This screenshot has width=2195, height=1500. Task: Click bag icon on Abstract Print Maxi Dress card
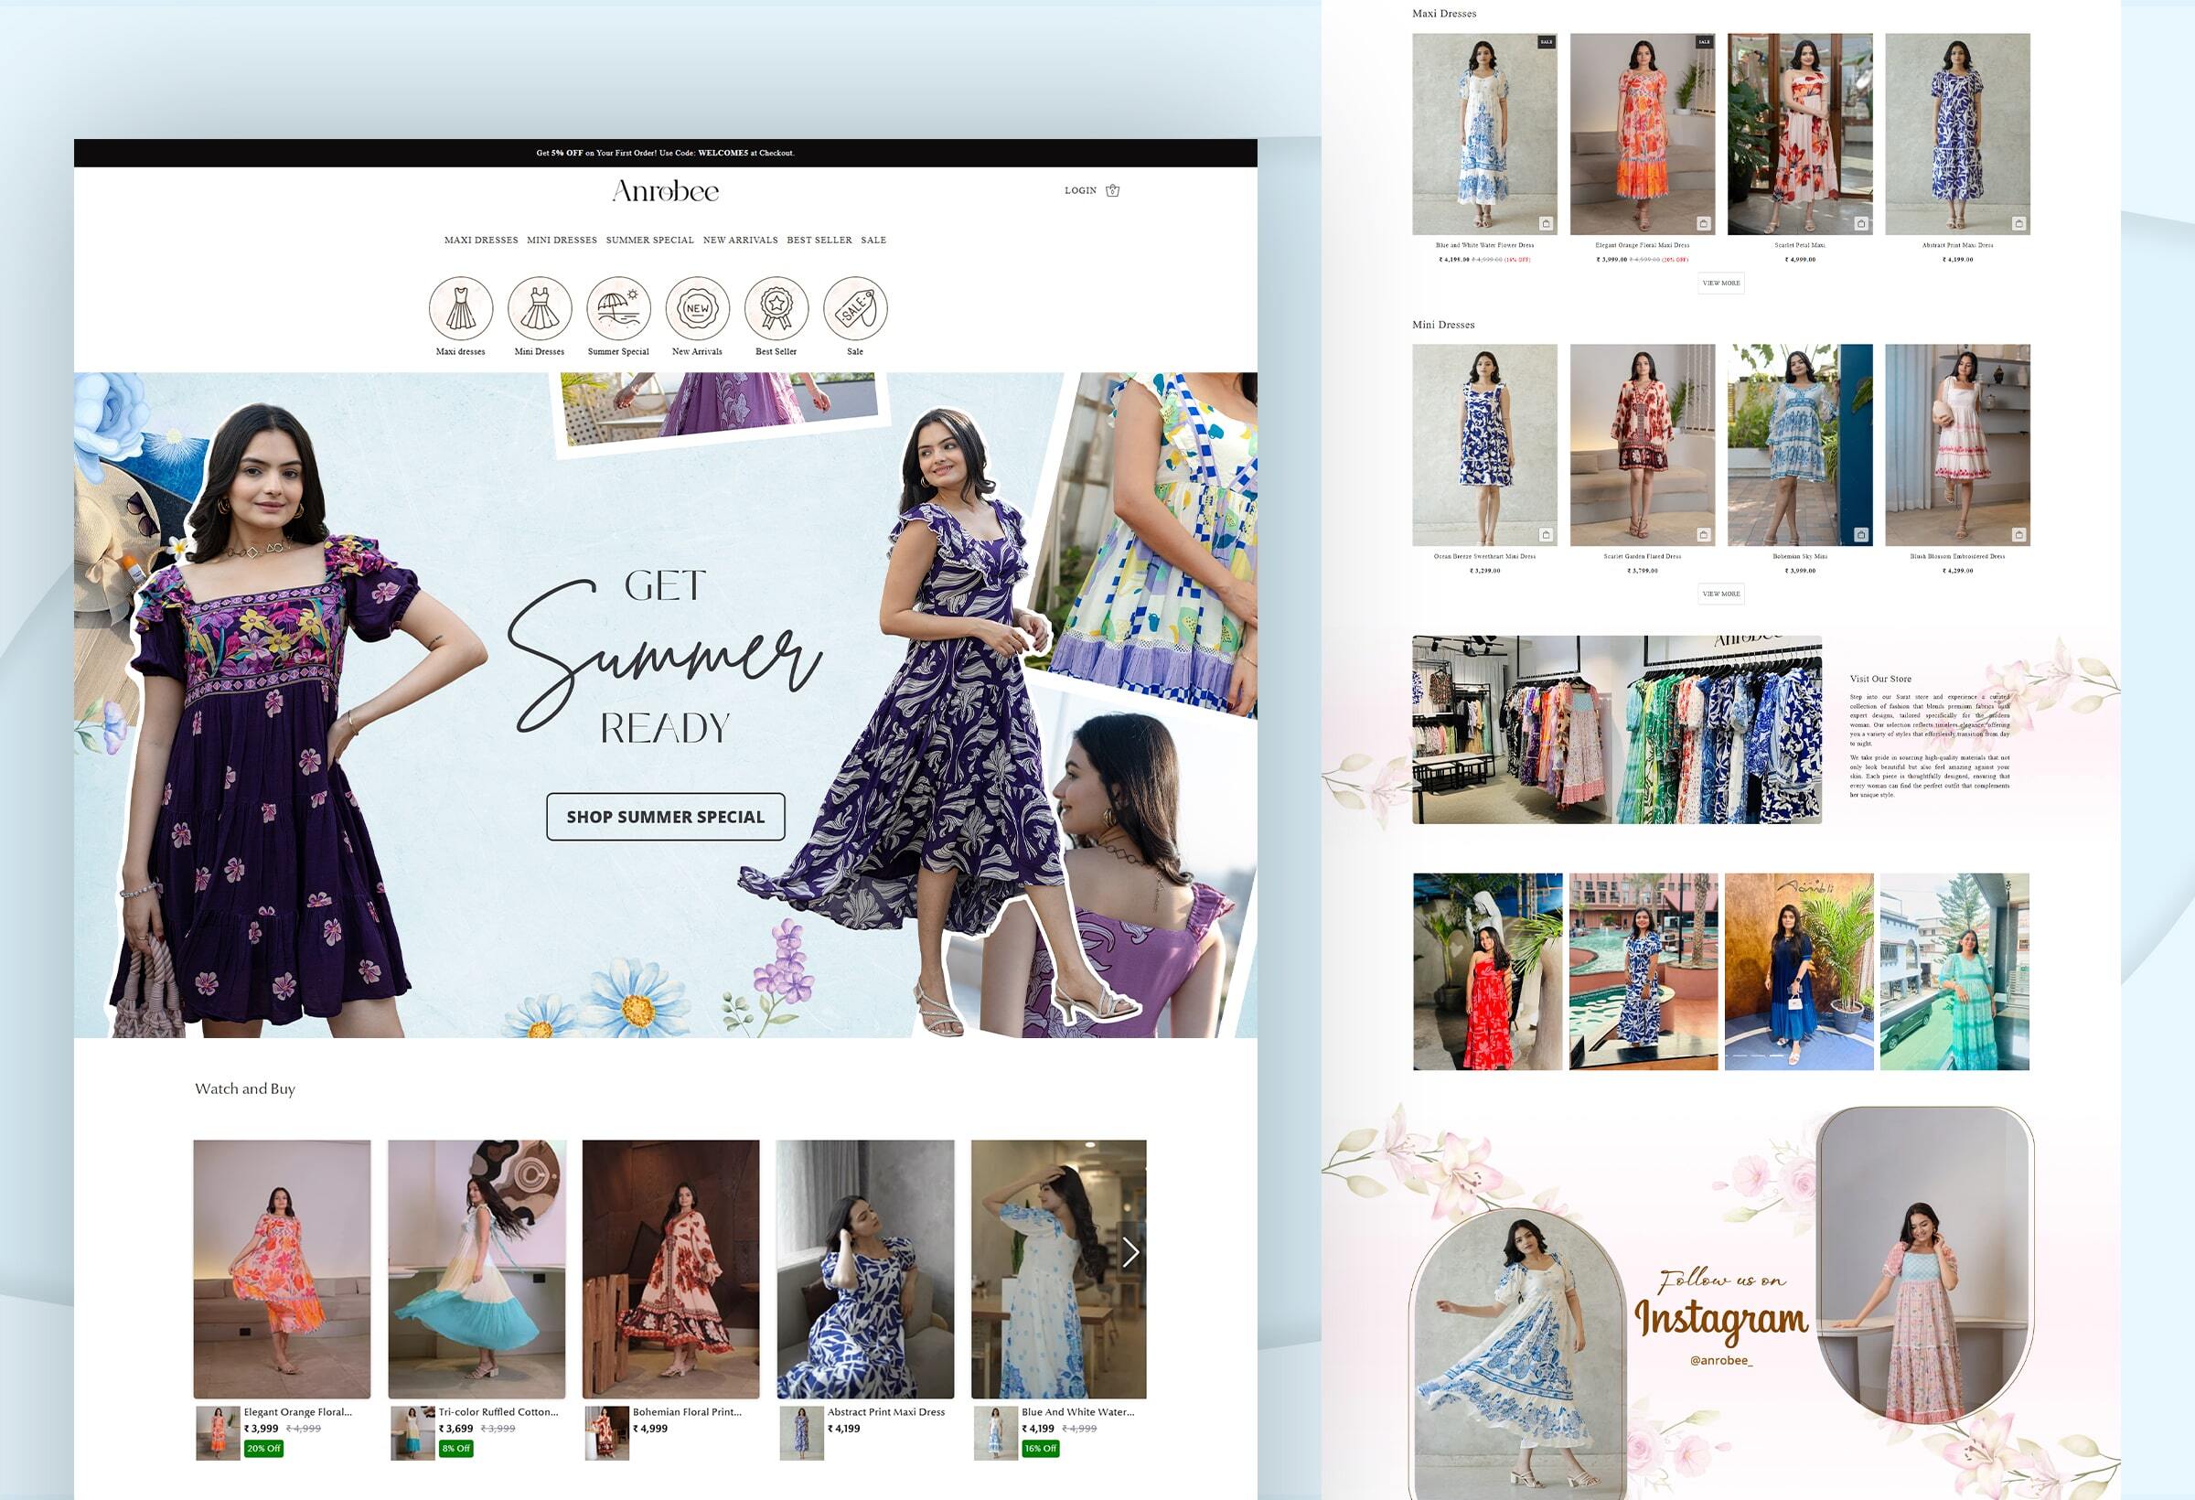(2018, 224)
